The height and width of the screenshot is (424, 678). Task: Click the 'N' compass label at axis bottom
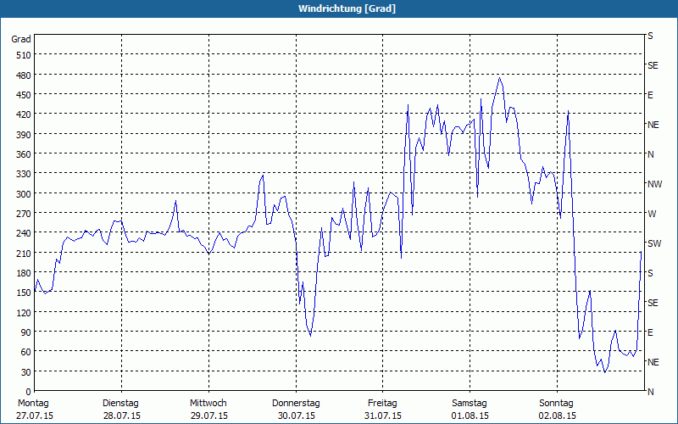click(x=651, y=392)
